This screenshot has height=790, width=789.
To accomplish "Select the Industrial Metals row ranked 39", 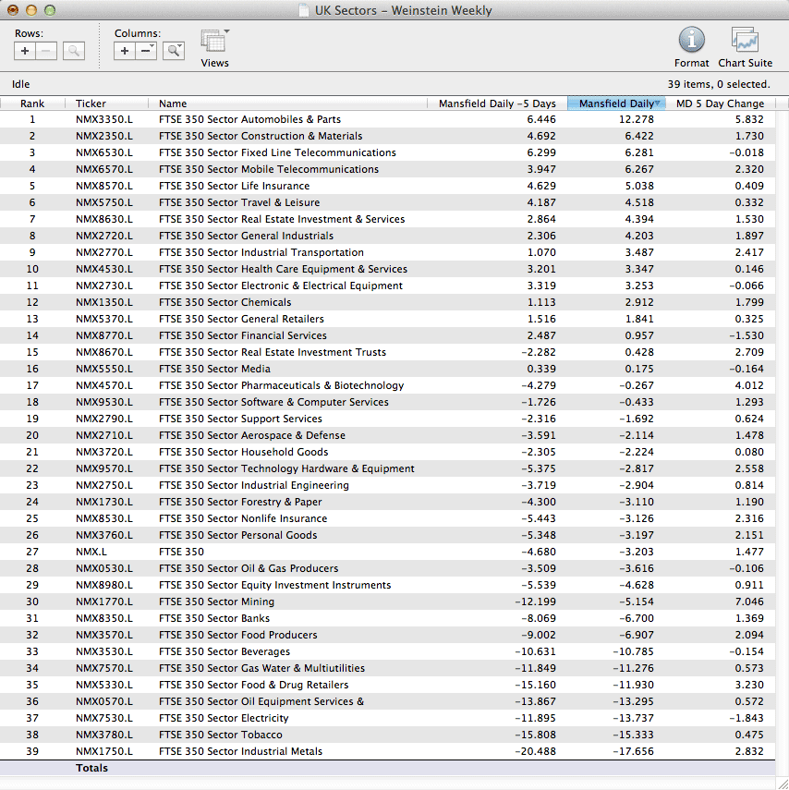I will click(240, 751).
